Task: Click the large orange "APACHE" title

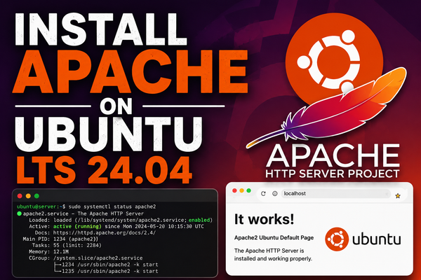Action: [x=130, y=72]
